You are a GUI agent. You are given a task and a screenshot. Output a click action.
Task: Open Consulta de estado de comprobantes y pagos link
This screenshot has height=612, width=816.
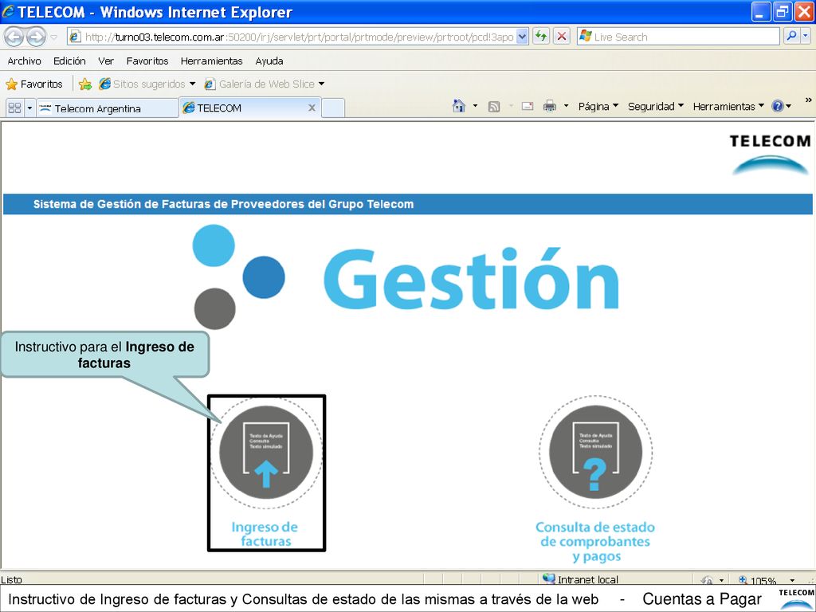click(595, 542)
